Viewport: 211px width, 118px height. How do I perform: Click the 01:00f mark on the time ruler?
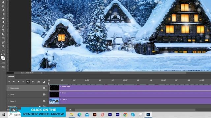click(x=87, y=80)
